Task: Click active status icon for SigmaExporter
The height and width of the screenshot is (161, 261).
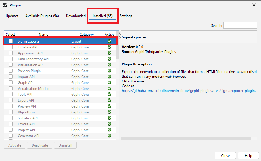Action: pos(109,41)
